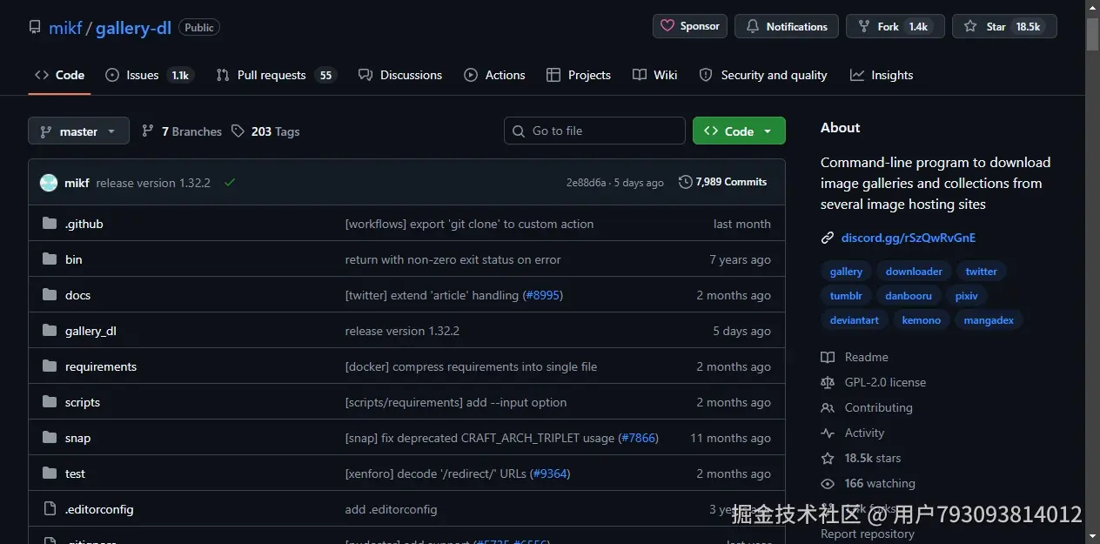Open the Discussions tab
Image resolution: width=1100 pixels, height=544 pixels.
tap(400, 75)
